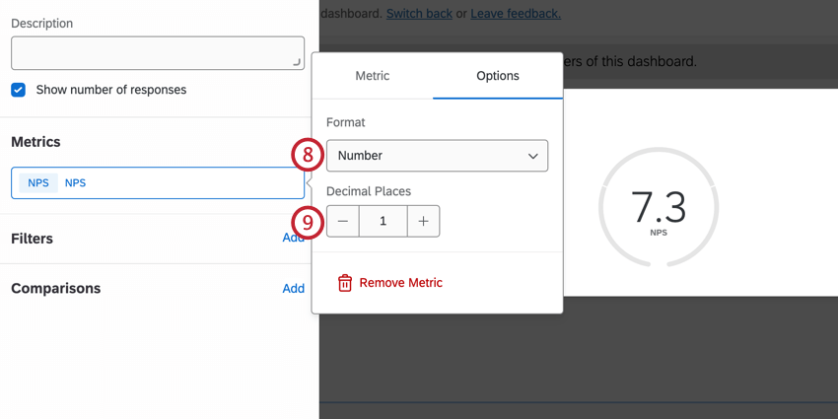
Task: Click the Switch back link
Action: tap(418, 14)
